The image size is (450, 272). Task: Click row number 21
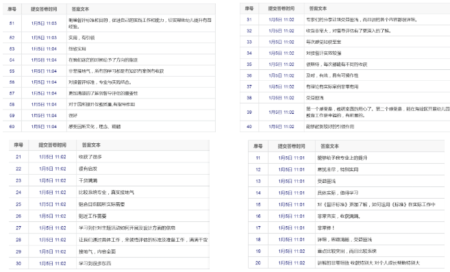[x=18, y=157]
